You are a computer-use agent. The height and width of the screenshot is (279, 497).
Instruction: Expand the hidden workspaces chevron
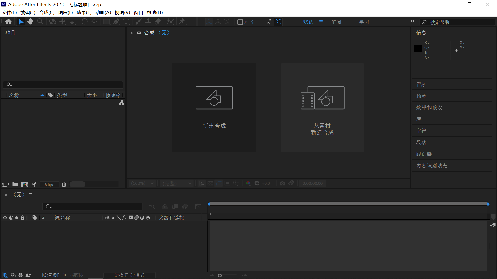point(412,21)
